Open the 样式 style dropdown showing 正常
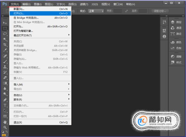This screenshot has width=186, height=137. pos(96,11)
